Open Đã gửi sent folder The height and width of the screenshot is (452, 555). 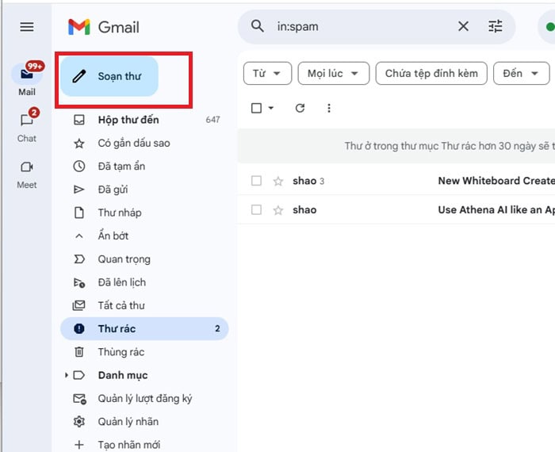pyautogui.click(x=144, y=190)
